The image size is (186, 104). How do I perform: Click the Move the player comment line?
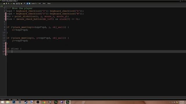19,8
